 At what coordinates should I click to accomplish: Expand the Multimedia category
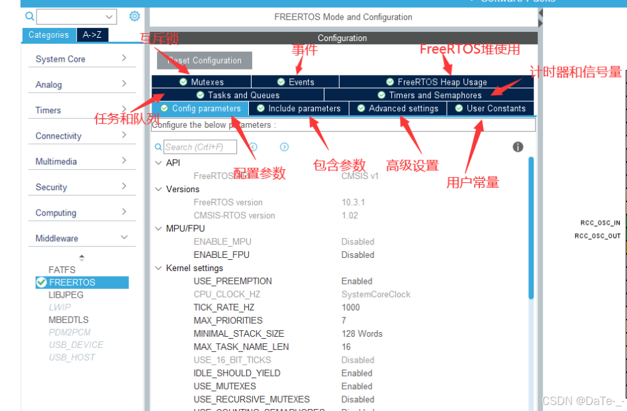[82, 161]
